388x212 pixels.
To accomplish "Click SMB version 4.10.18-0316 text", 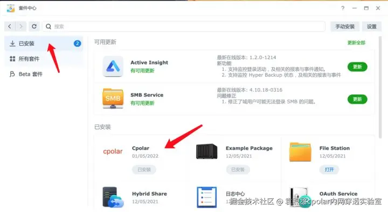I will tap(250, 90).
